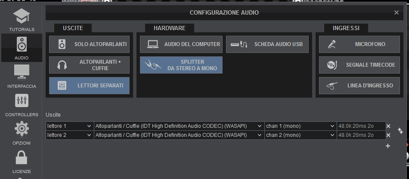Remove the lettore 2 output row

tap(388, 135)
